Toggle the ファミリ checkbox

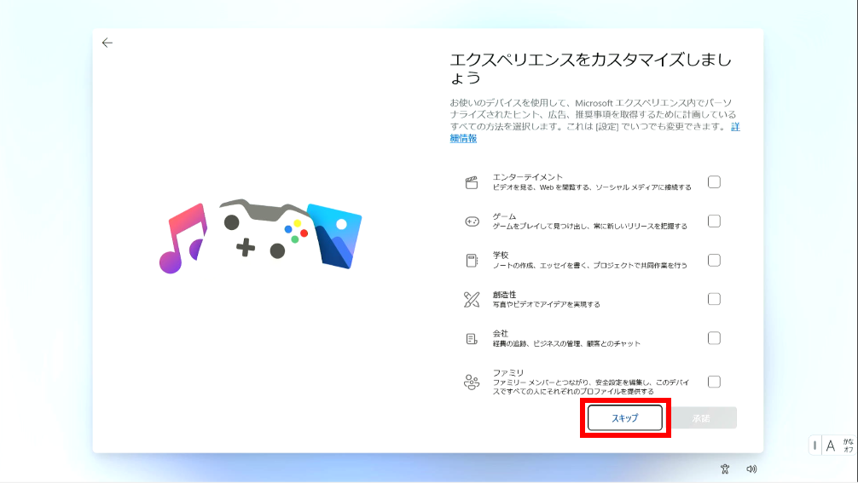(x=714, y=382)
